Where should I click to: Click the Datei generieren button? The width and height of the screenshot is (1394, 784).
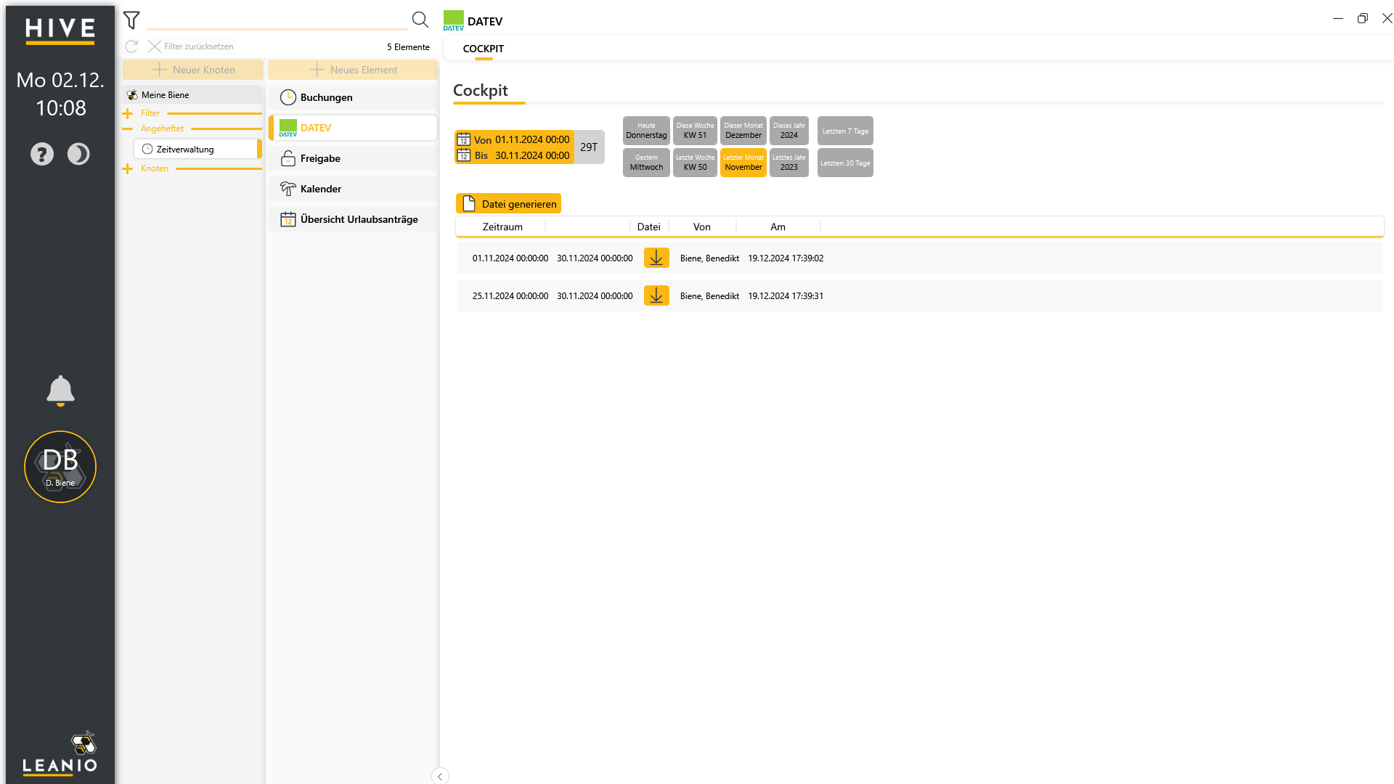(508, 204)
